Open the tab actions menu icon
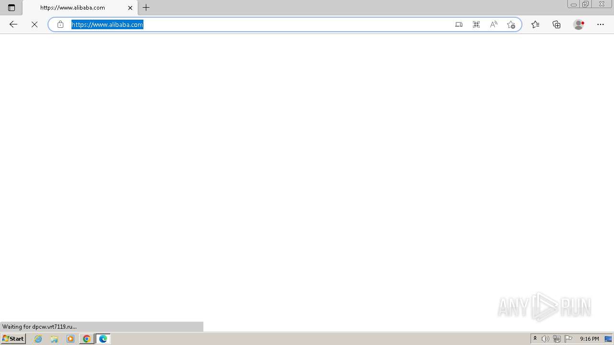This screenshot has width=614, height=345. [x=12, y=8]
